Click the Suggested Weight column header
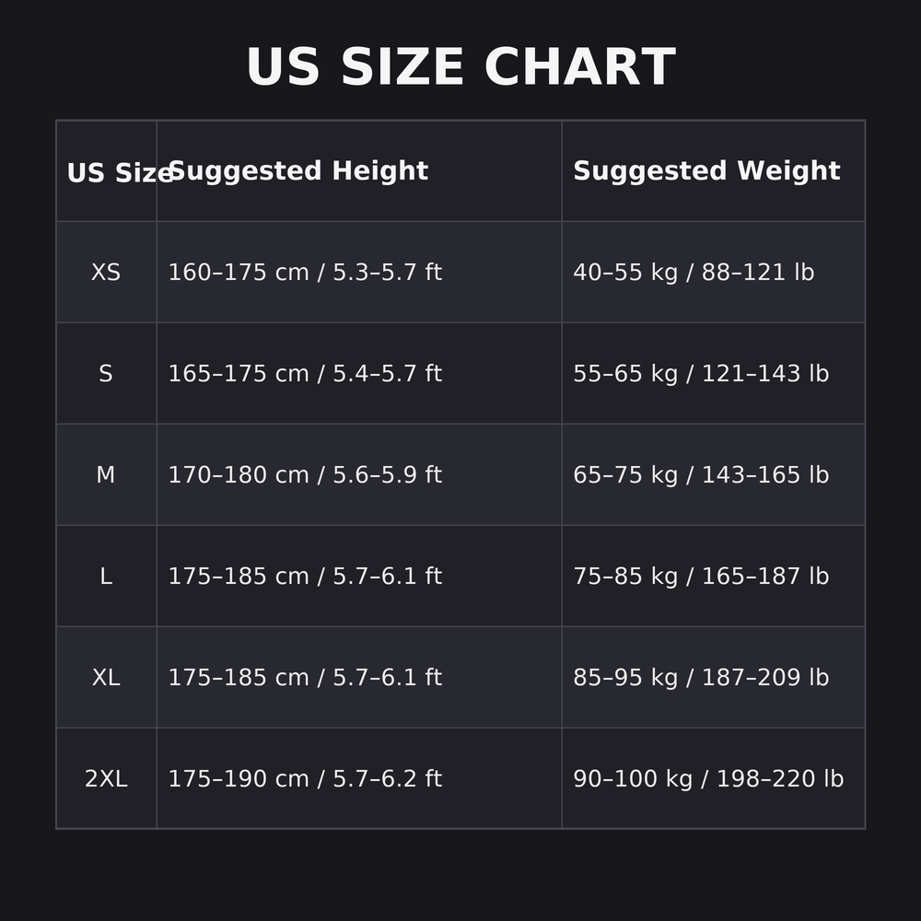The image size is (921, 921). tap(706, 171)
